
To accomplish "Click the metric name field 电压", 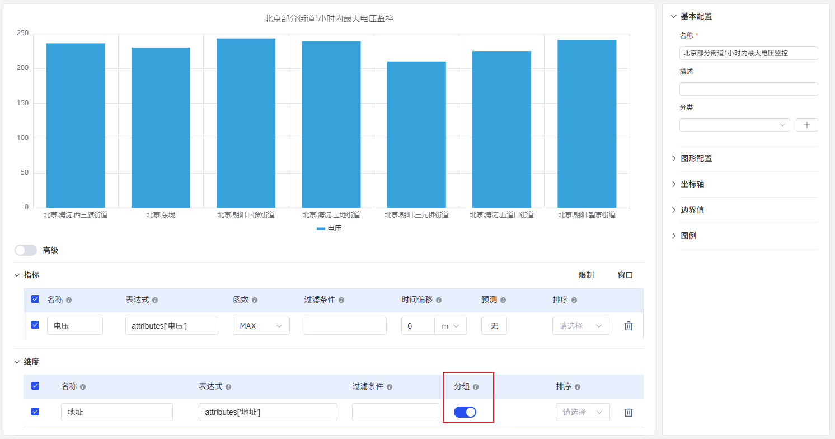I will 75,326.
